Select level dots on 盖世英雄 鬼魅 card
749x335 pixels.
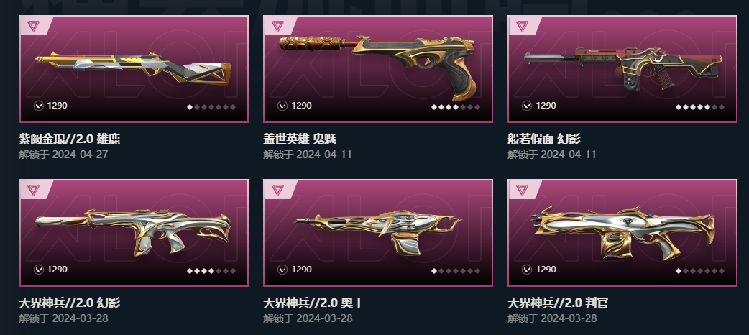[x=456, y=107]
